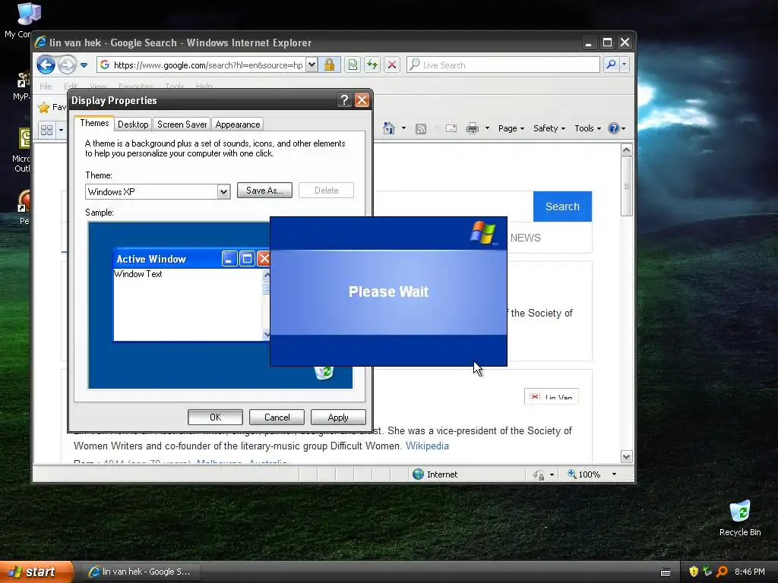Image resolution: width=778 pixels, height=583 pixels.
Task: Click the blue Help question-mark icon
Action: click(x=614, y=128)
